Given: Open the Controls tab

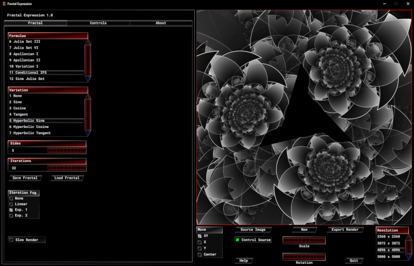Looking at the screenshot, I should pyautogui.click(x=98, y=23).
